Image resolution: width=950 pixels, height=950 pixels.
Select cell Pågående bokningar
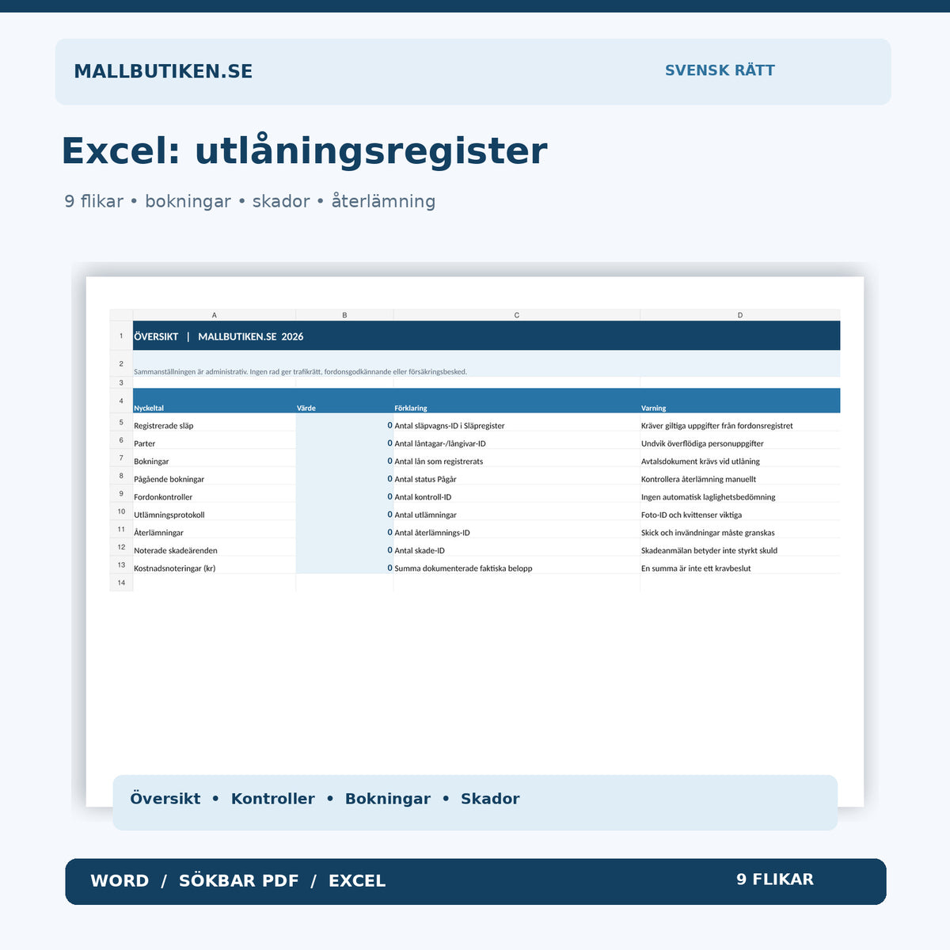tap(215, 476)
